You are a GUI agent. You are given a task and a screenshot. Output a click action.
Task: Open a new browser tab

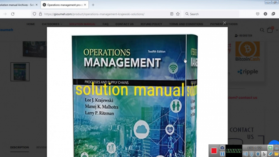coord(93,5)
